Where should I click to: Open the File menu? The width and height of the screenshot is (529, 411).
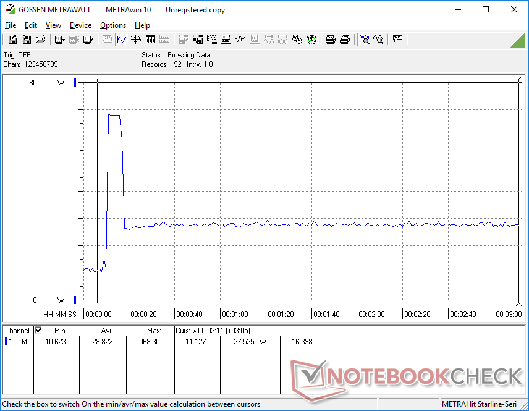click(11, 25)
